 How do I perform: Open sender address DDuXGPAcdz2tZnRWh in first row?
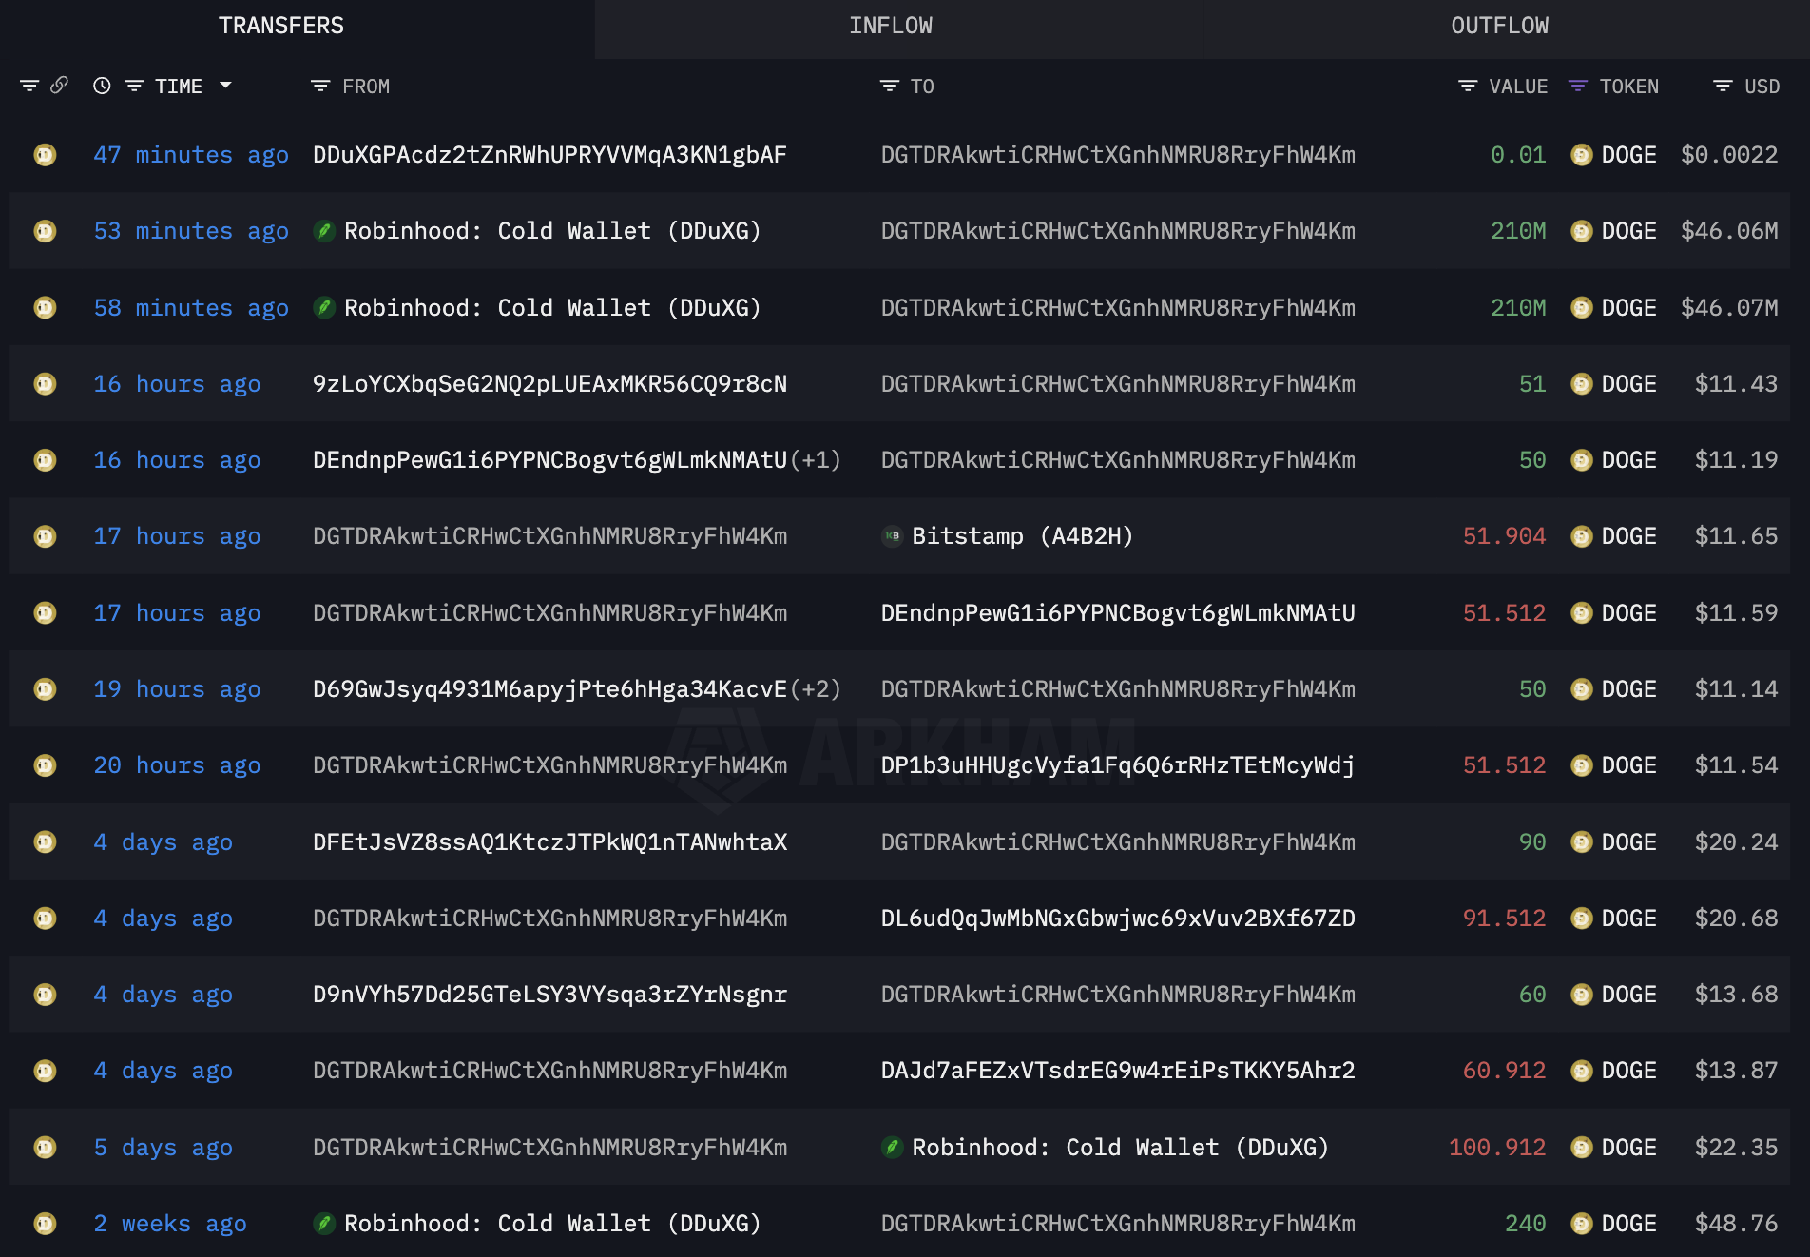pos(549,155)
